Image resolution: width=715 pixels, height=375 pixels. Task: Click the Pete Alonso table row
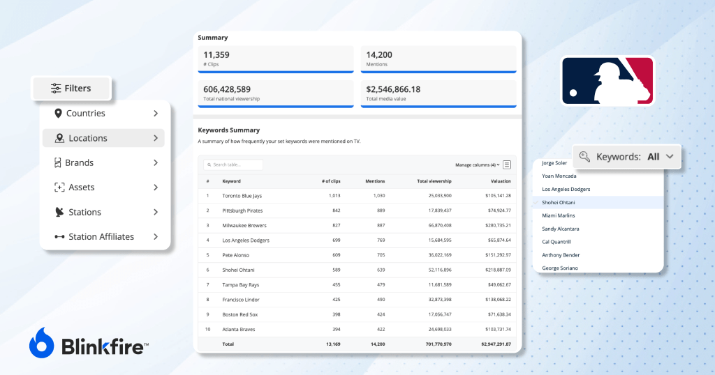pos(357,255)
